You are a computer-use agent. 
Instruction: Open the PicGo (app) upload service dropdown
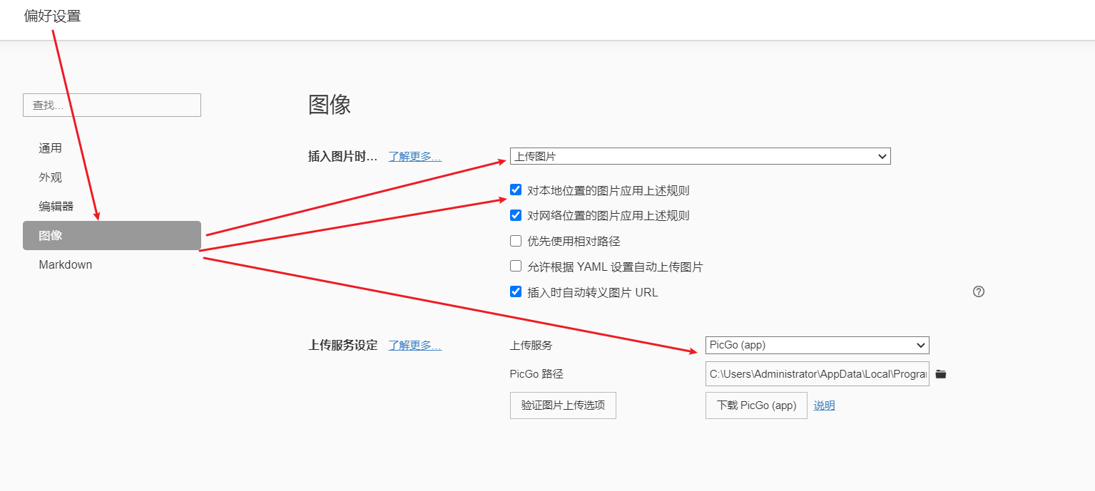817,345
